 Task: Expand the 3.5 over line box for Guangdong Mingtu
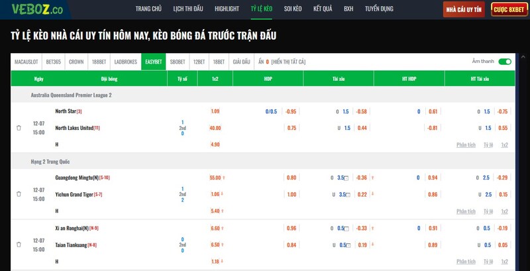[x=346, y=178]
